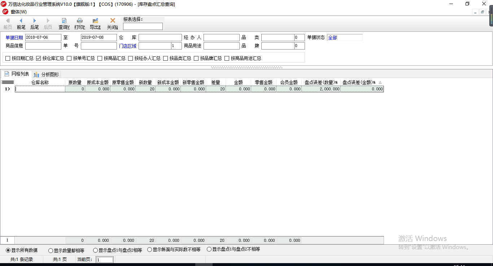Click the 商品用途 input field
This screenshot has height=266, width=493.
click(x=222, y=46)
